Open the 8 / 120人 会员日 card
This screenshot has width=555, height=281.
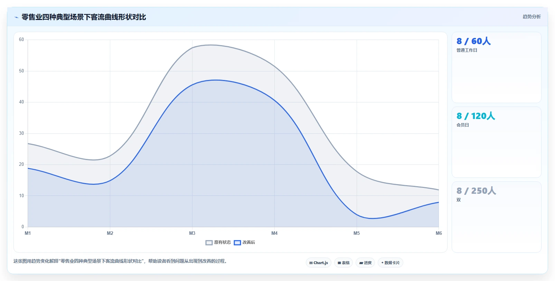(496, 142)
